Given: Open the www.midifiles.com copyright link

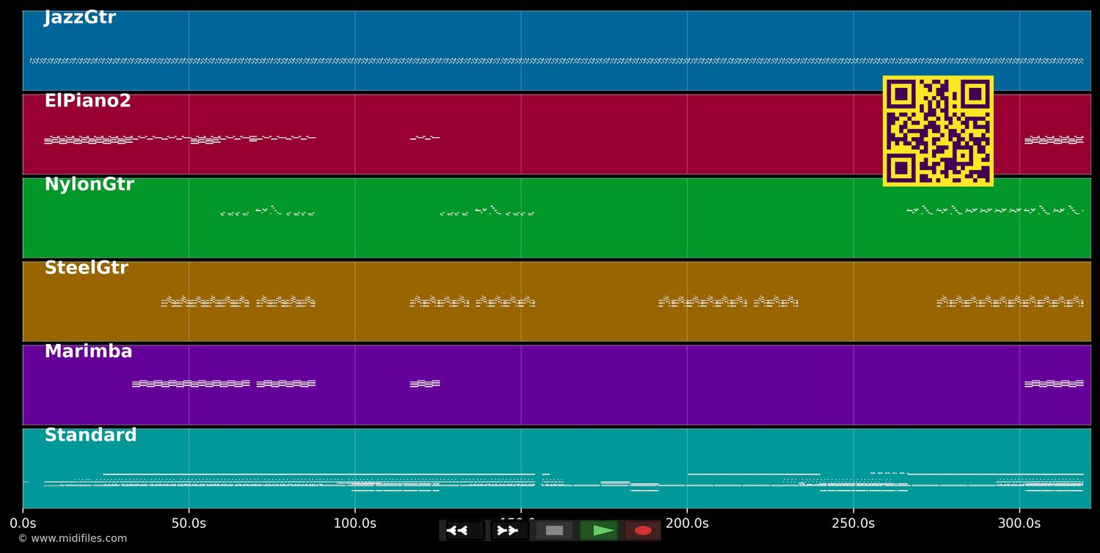Looking at the screenshot, I should [x=72, y=538].
